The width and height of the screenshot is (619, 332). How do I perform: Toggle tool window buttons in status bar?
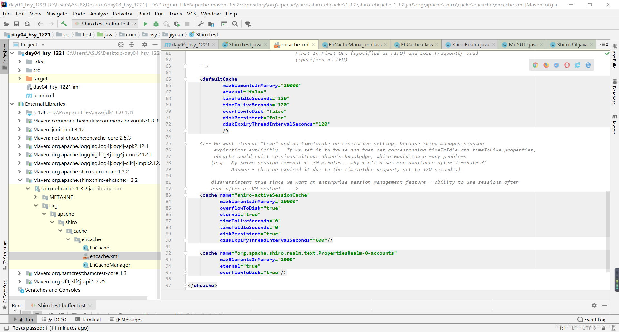pyautogui.click(x=6, y=328)
